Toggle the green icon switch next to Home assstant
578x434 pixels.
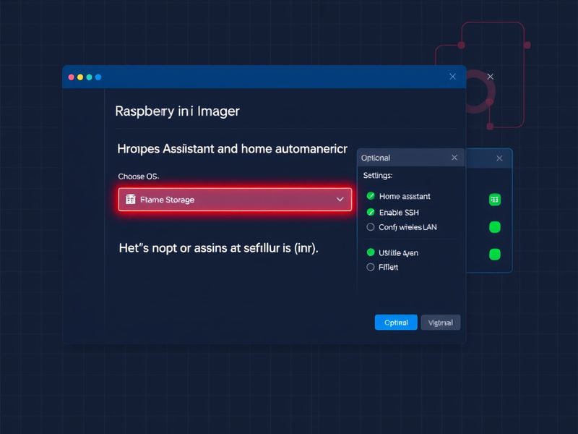495,200
